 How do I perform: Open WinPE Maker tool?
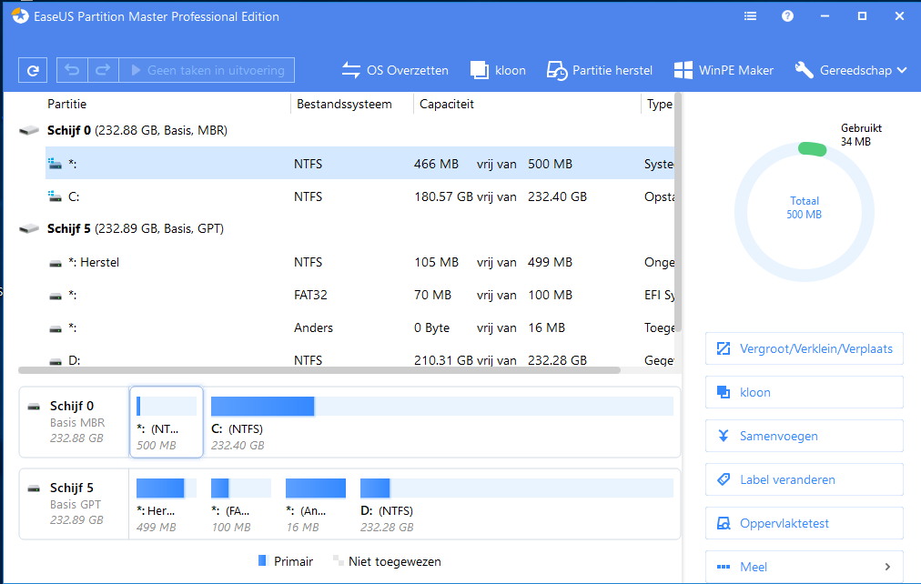tap(724, 70)
